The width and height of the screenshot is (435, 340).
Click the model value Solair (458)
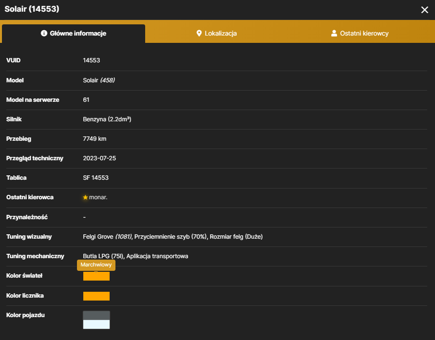click(99, 80)
